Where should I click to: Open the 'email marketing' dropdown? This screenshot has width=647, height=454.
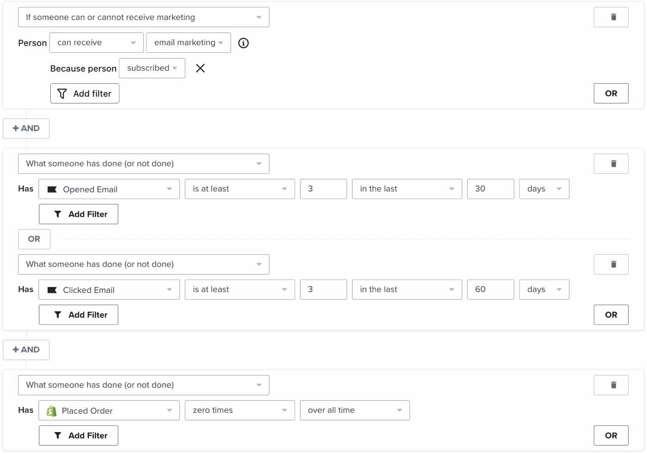point(189,43)
